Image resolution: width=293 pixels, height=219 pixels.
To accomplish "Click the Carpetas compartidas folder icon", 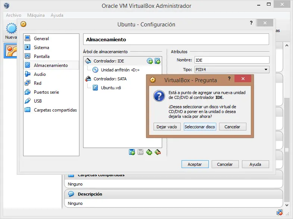I will [x=28, y=110].
